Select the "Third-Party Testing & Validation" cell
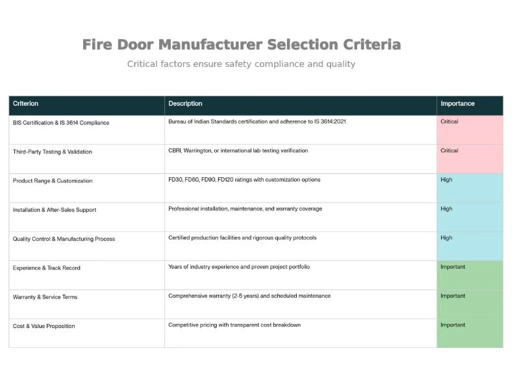This screenshot has height=383, width=513. click(53, 152)
